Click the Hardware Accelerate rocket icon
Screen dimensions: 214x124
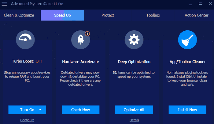click(x=80, y=39)
